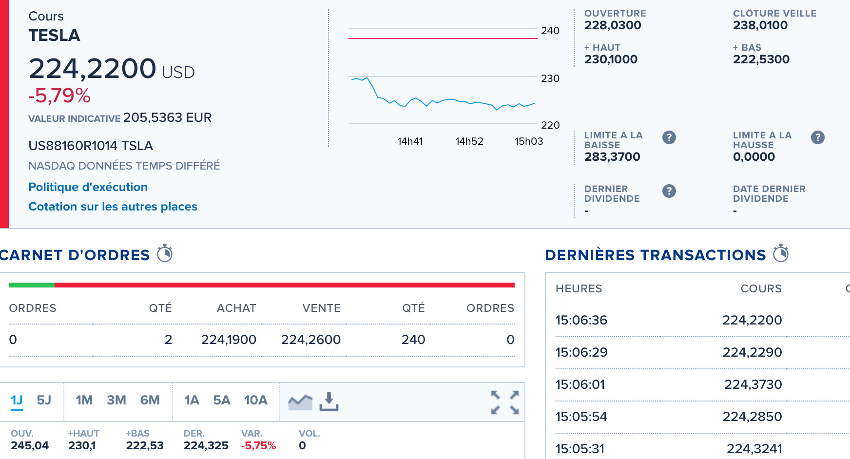Viewport: 850px width, 459px height.
Task: Click the stopwatch icon next to Carnet d'ordres
Action: 165,253
